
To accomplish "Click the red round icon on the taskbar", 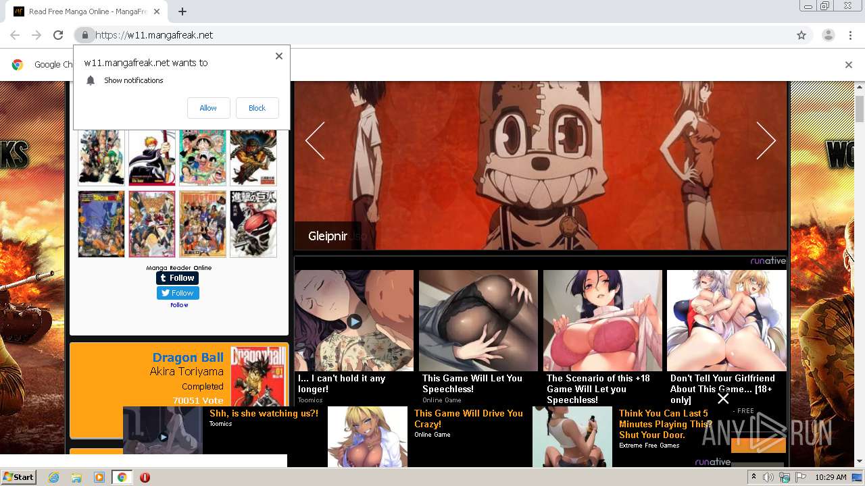I will [x=145, y=477].
